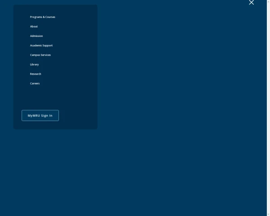270x216 pixels.
Task: Sign in to MyMRU via the outlined button
Action: [40, 116]
